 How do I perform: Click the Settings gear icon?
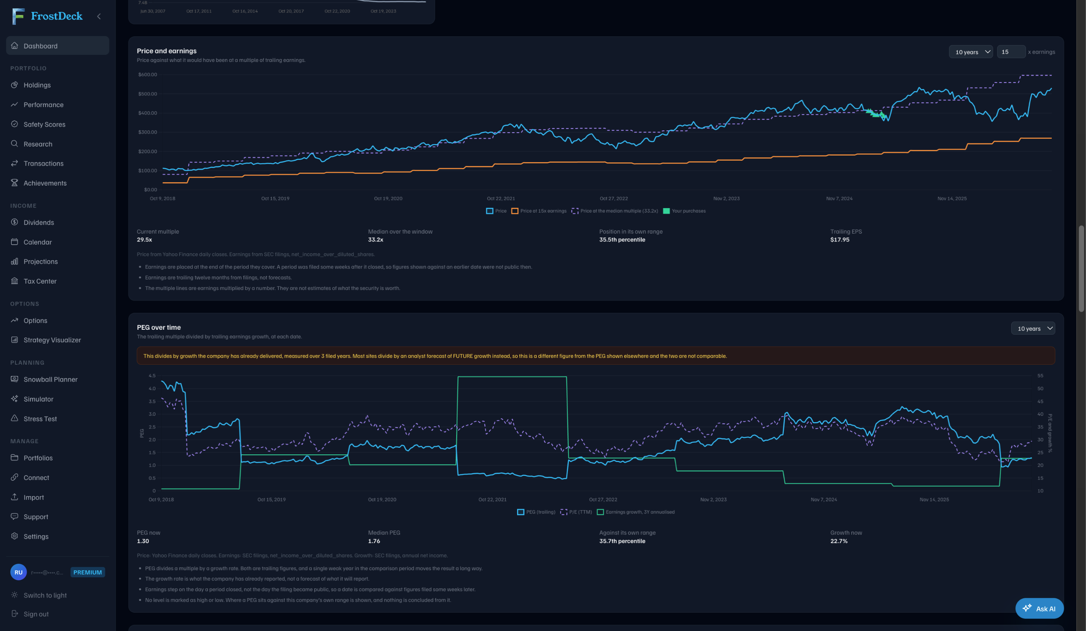[x=15, y=536]
